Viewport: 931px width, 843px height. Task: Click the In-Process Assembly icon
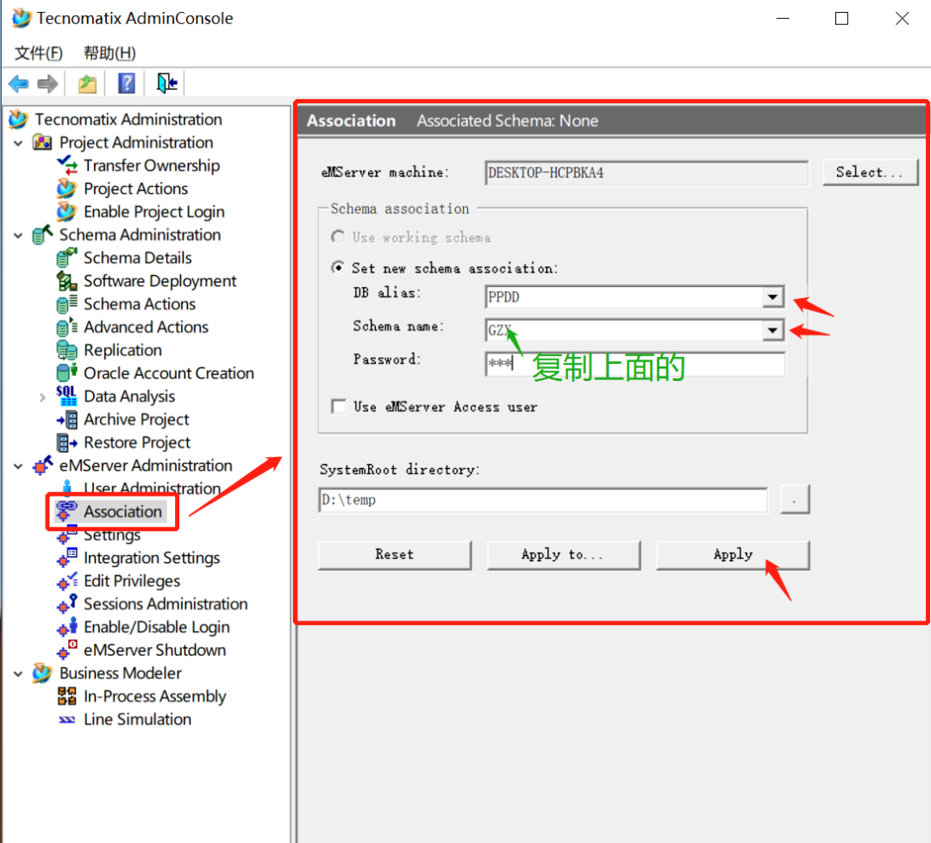click(x=66, y=696)
